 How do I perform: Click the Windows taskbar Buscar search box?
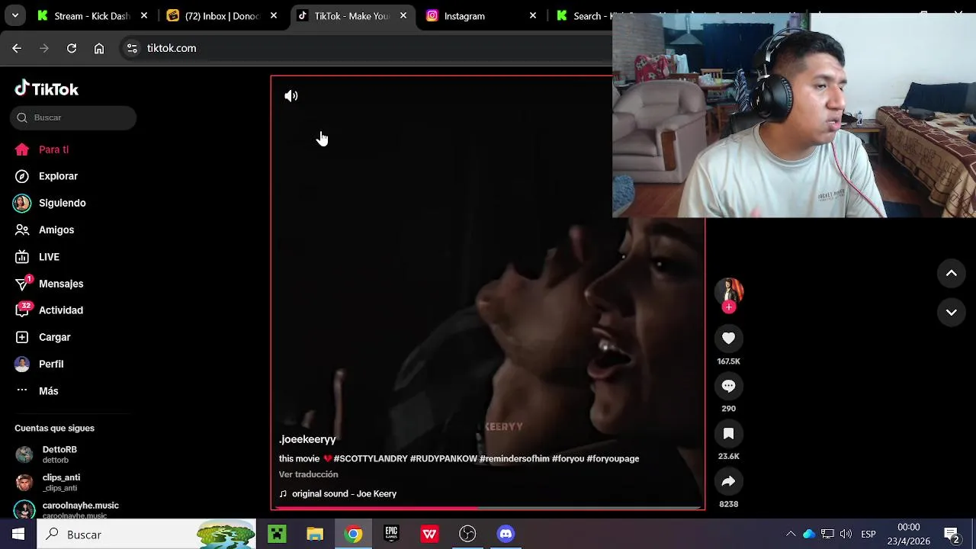click(147, 534)
